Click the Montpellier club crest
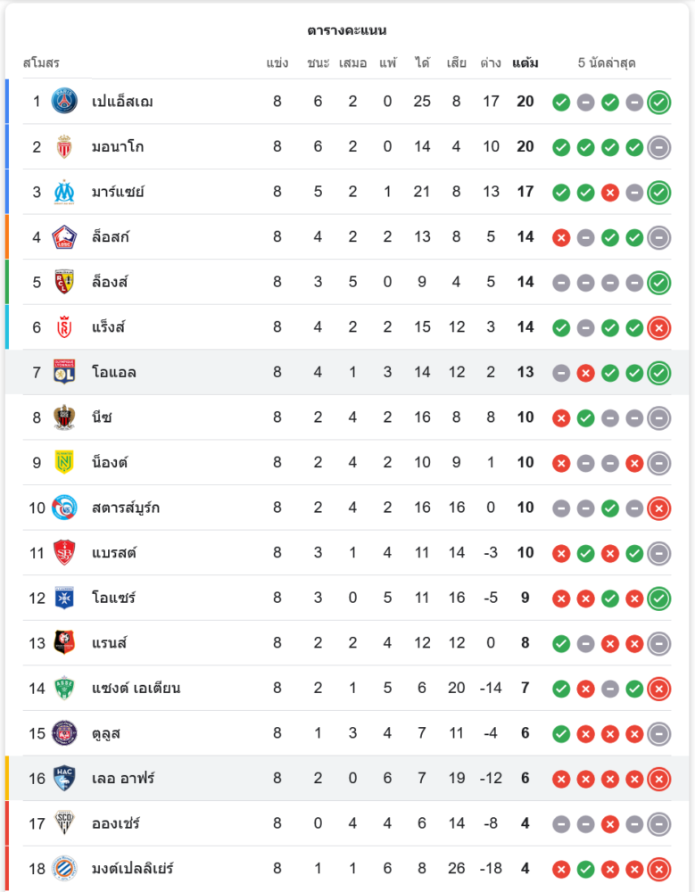Viewport: 695px width, 892px height. [x=64, y=868]
